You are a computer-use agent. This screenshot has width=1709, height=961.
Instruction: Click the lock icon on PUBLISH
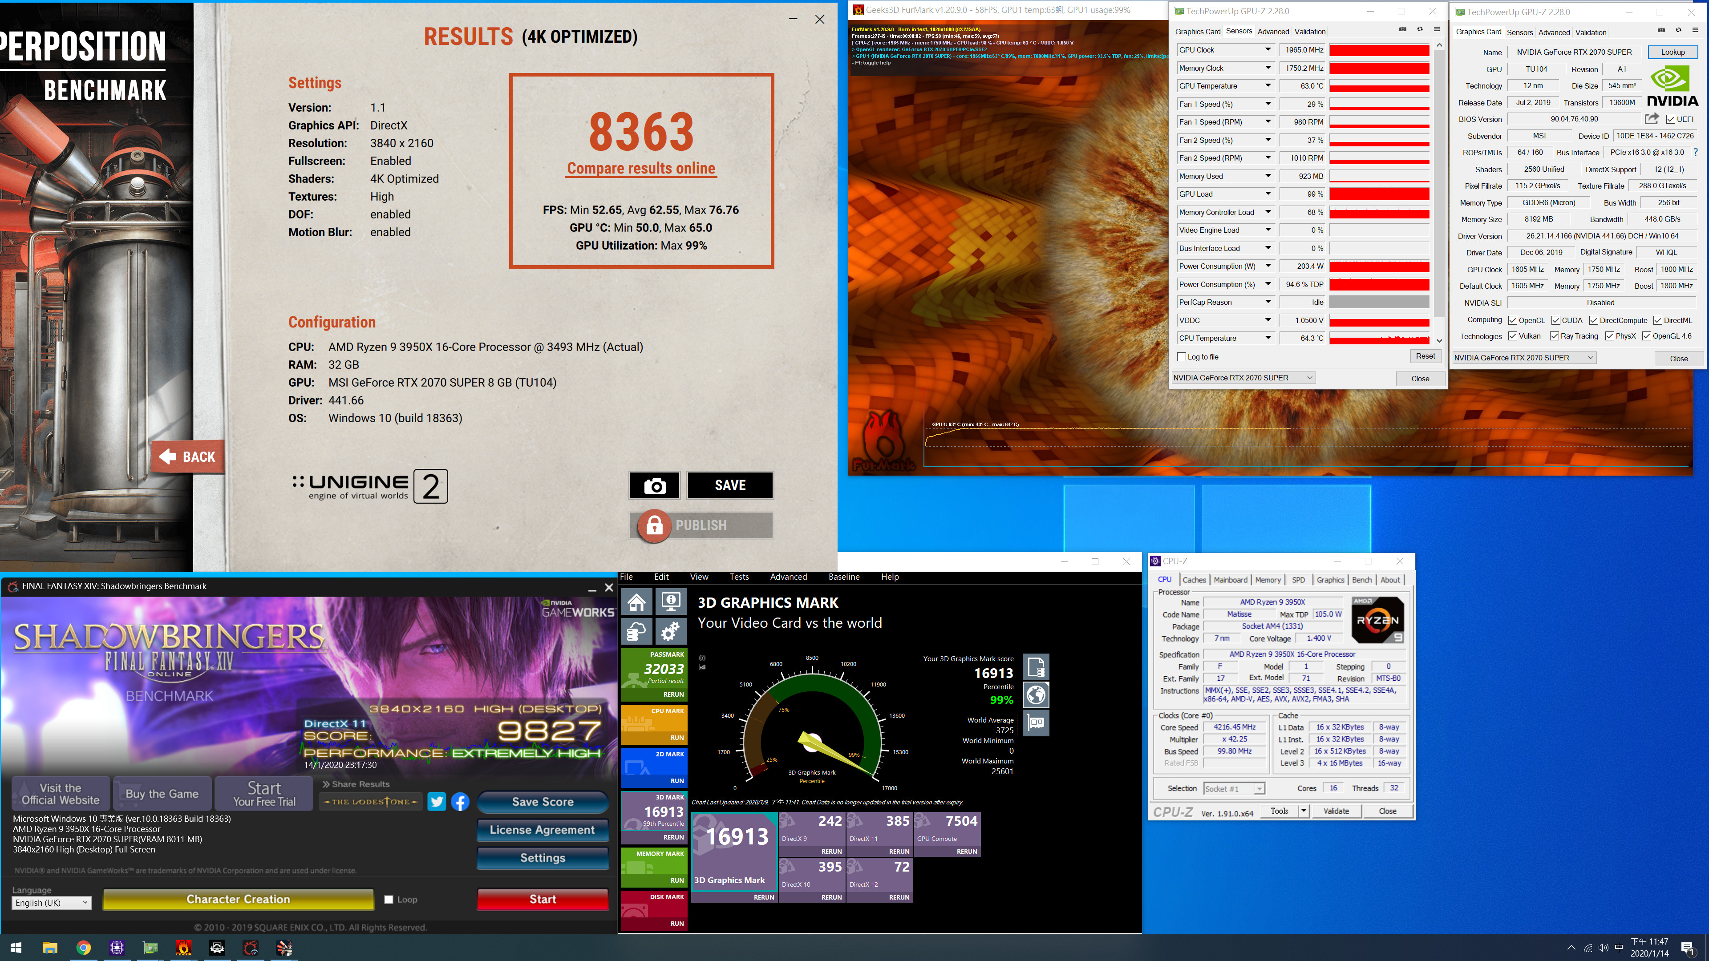coord(654,525)
